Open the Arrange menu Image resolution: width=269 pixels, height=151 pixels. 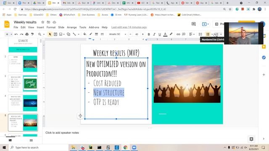click(x=72, y=27)
